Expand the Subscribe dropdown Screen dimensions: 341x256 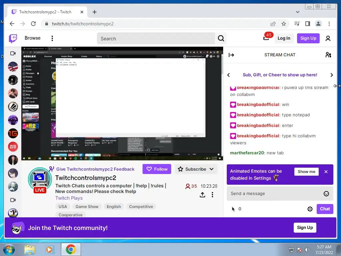click(x=196, y=169)
